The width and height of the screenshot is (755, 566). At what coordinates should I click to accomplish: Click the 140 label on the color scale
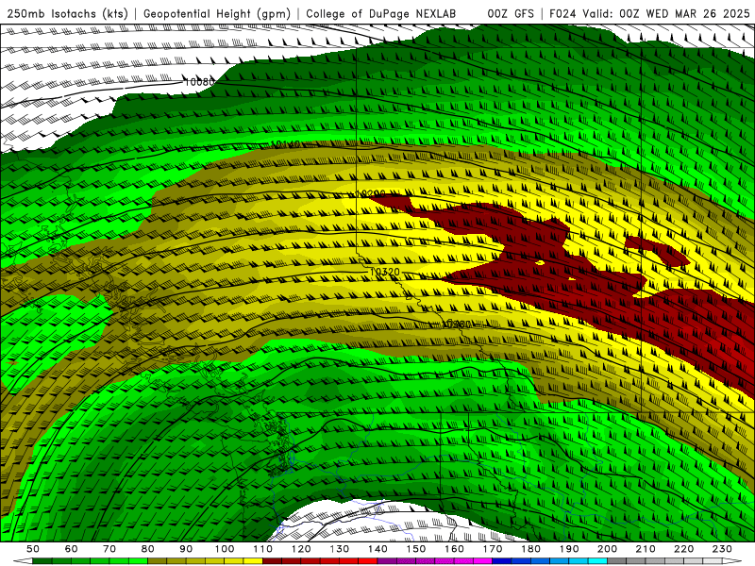tap(377, 549)
